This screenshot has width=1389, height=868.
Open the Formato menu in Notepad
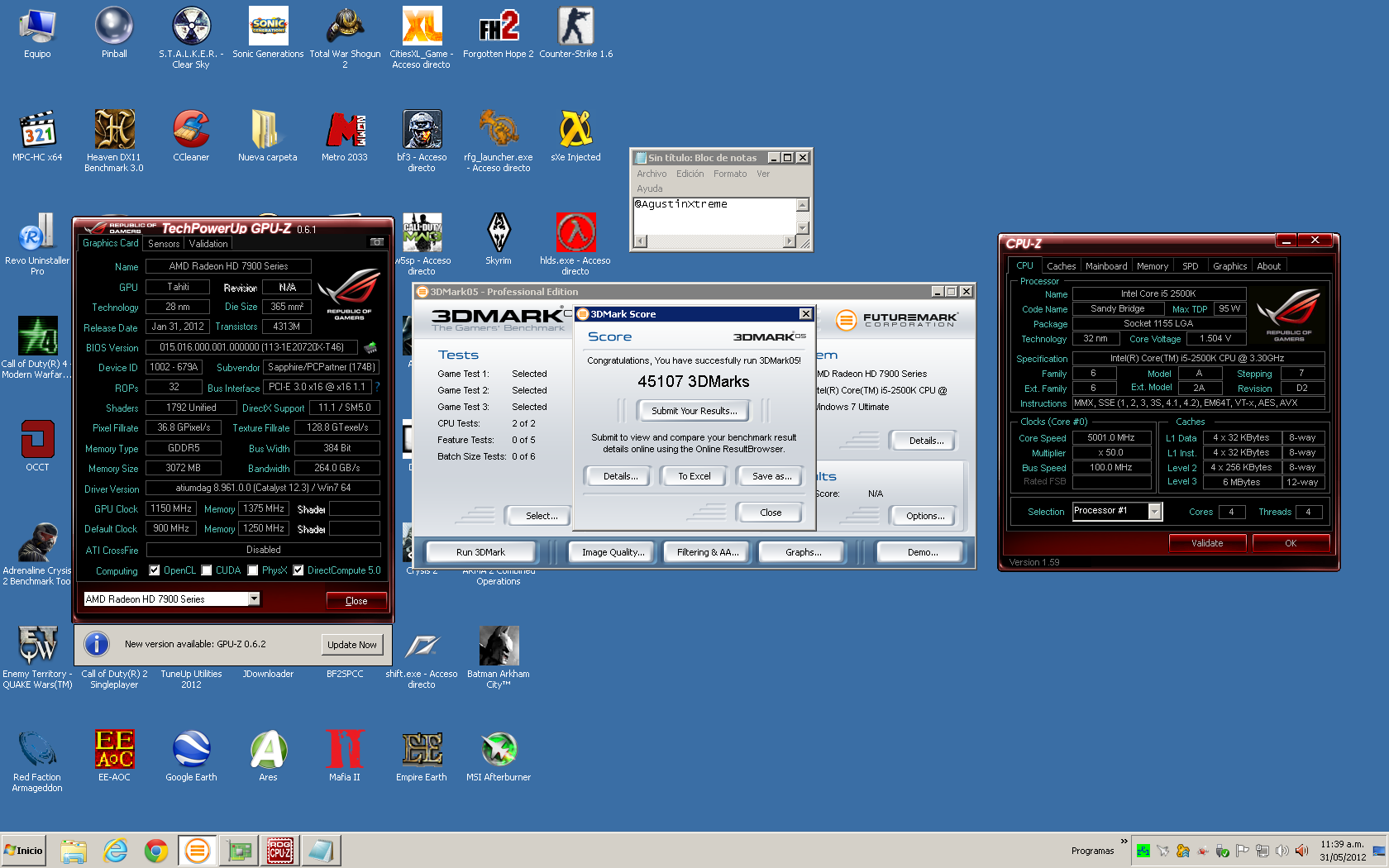coord(730,174)
